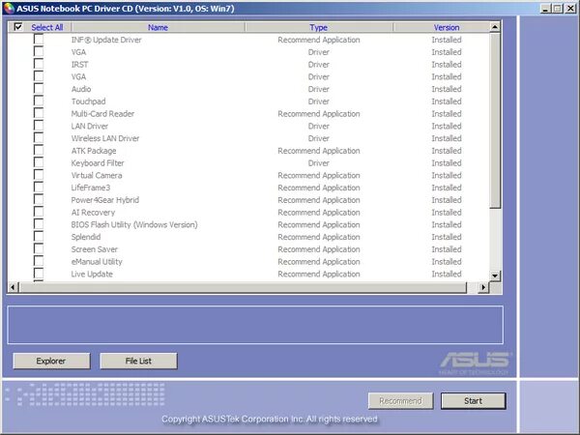Select the IRST row name
This screenshot has width=580, height=435.
tap(79, 65)
